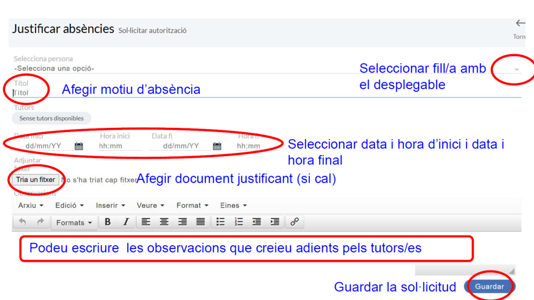Click the Hora inici time field
This screenshot has height=300, width=534.
[119, 146]
